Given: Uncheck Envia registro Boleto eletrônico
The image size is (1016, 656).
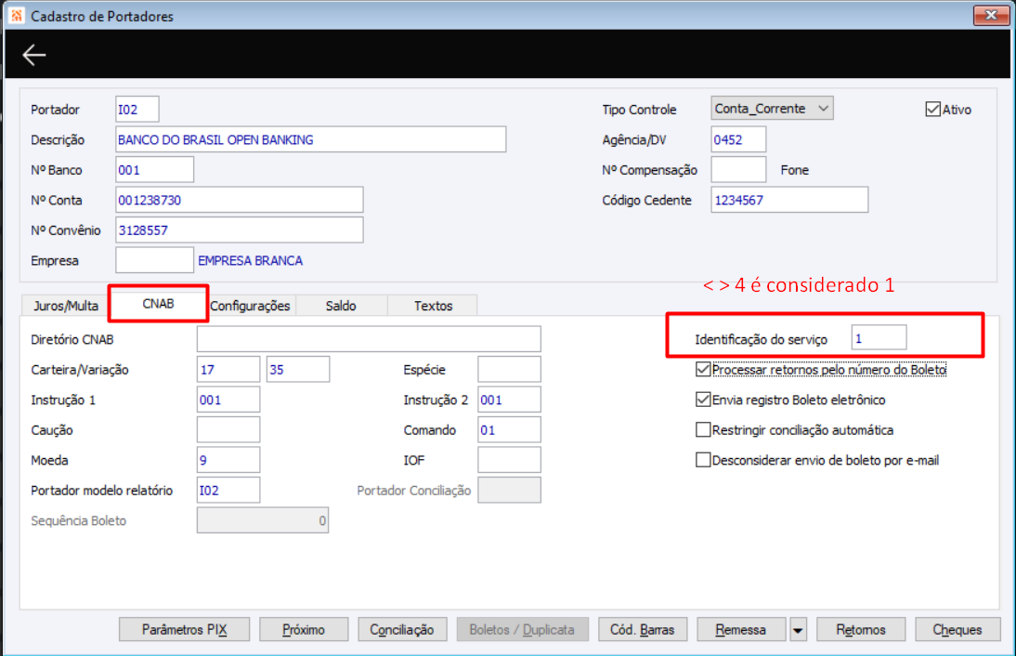Looking at the screenshot, I should [x=702, y=400].
